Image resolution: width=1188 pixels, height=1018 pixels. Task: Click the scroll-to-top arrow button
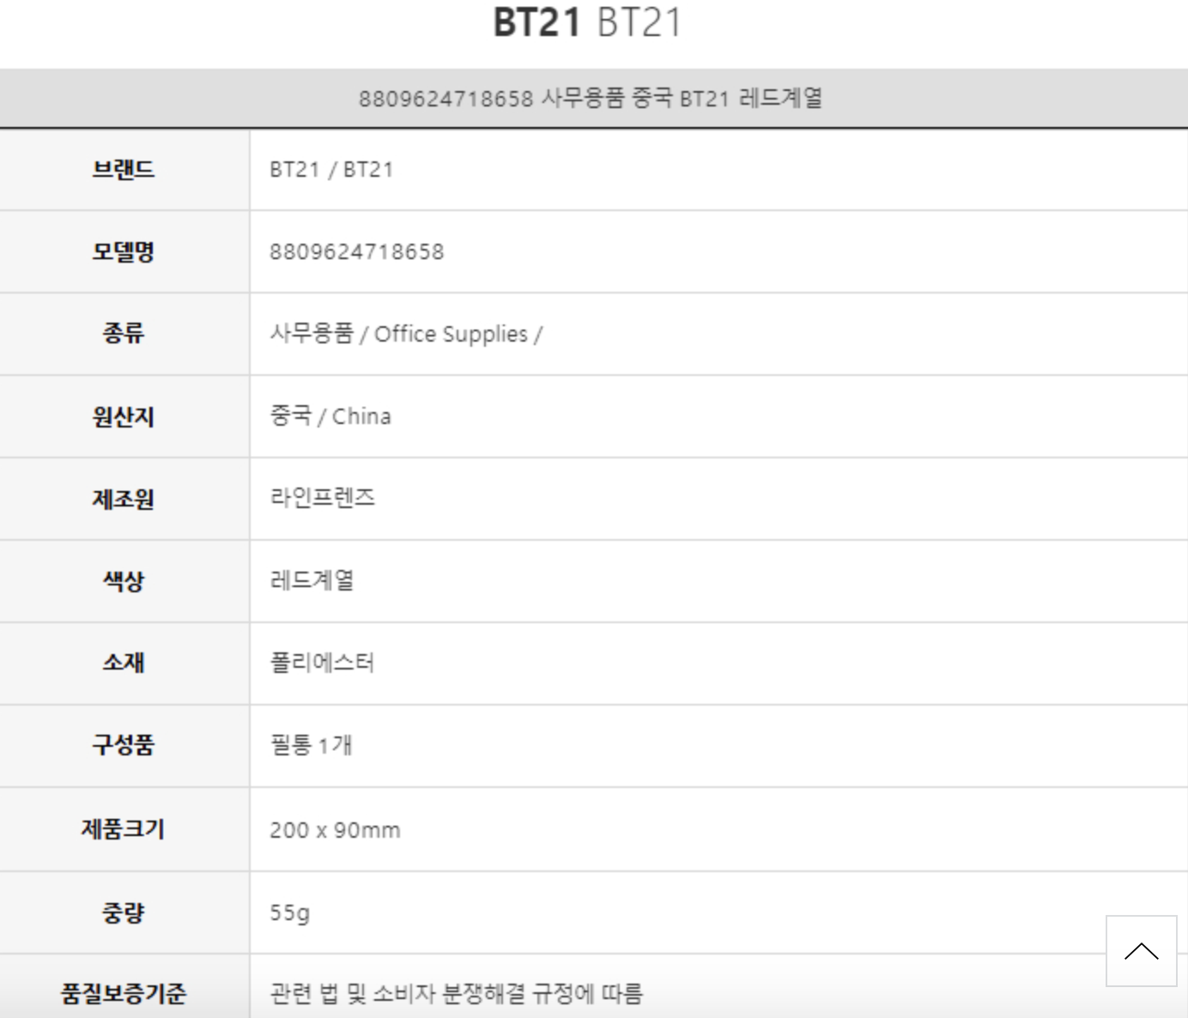tap(1141, 951)
